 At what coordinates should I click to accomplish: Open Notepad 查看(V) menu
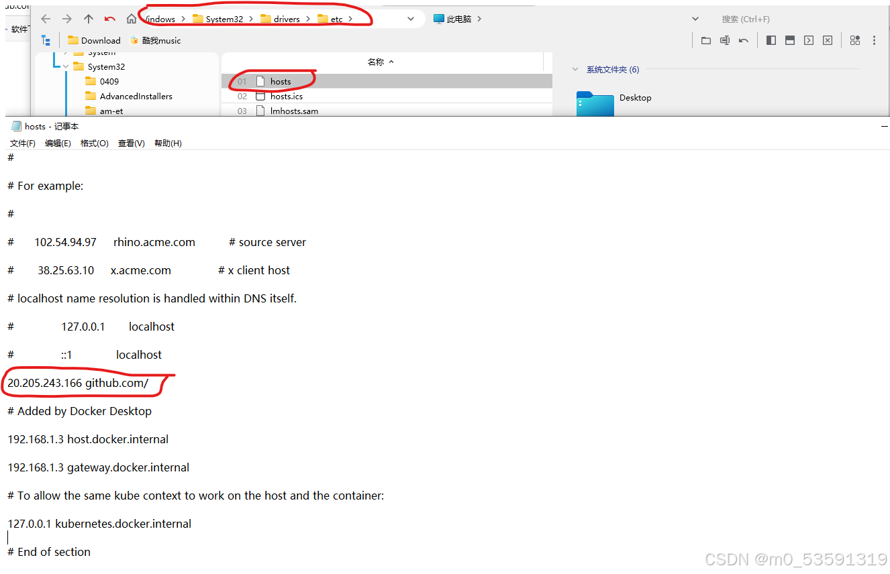coord(131,143)
